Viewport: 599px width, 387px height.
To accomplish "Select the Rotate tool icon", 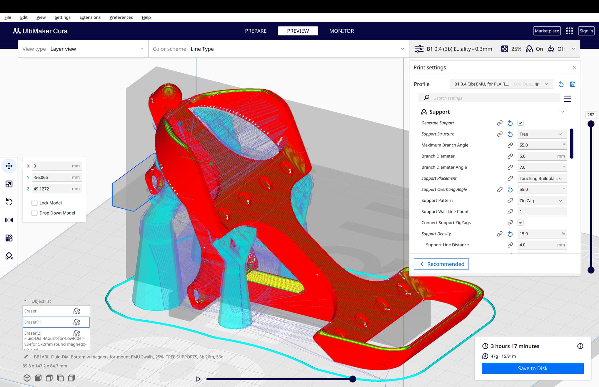I will (9, 202).
